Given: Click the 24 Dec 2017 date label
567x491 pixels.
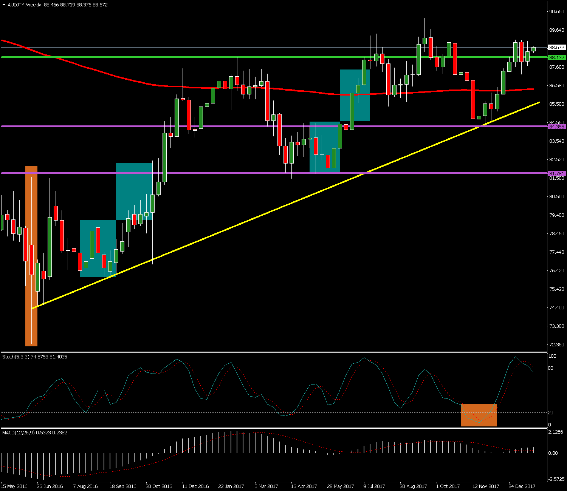Looking at the screenshot, I should pos(522,486).
